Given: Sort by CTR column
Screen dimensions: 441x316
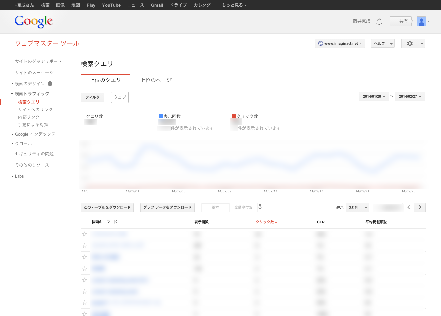Looking at the screenshot, I should [x=321, y=222].
